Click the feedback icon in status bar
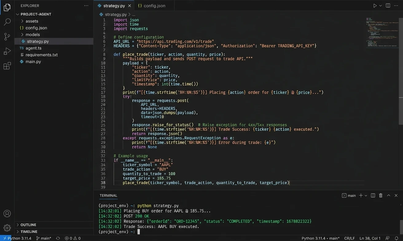This screenshot has height=241, width=403. (x=388, y=238)
